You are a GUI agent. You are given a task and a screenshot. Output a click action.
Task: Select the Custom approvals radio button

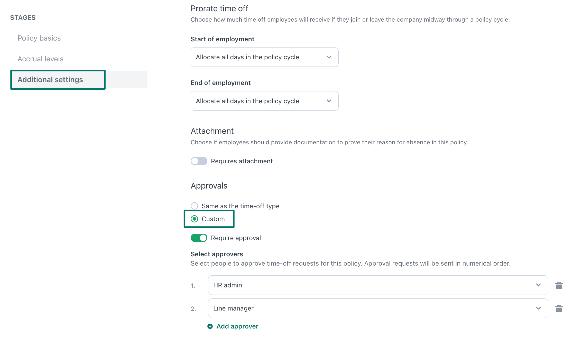[x=194, y=219]
